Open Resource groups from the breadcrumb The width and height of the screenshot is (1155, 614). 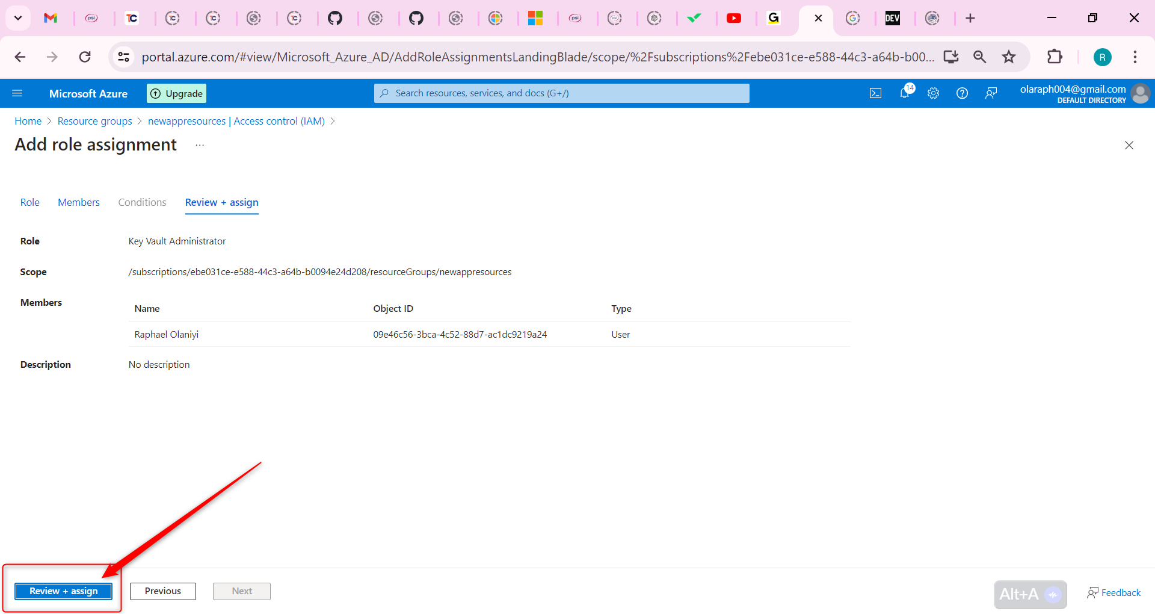94,121
